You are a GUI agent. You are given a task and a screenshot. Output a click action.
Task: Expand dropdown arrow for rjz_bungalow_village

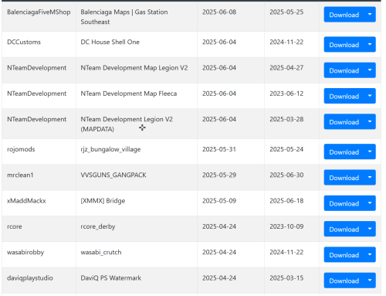(x=370, y=151)
